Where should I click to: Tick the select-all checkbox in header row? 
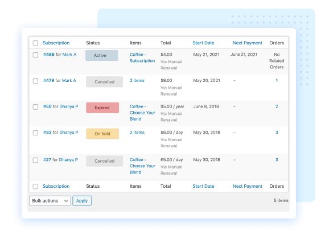[x=35, y=43]
